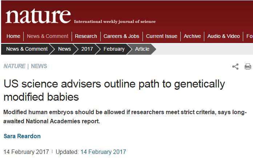Click News & Comment breadcrumb
The height and width of the screenshot is (159, 253).
(27, 49)
